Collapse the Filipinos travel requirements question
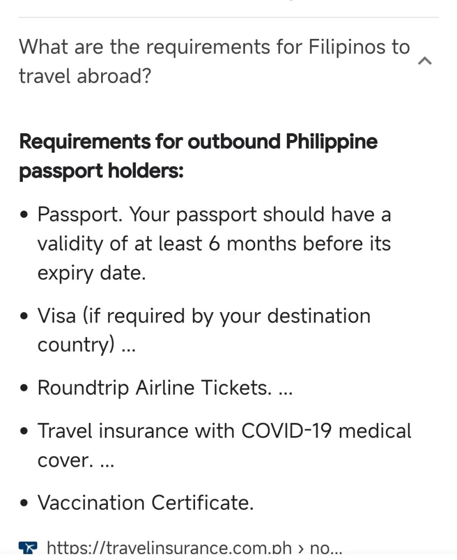Screen dimensions: 457x560 pyautogui.click(x=425, y=61)
